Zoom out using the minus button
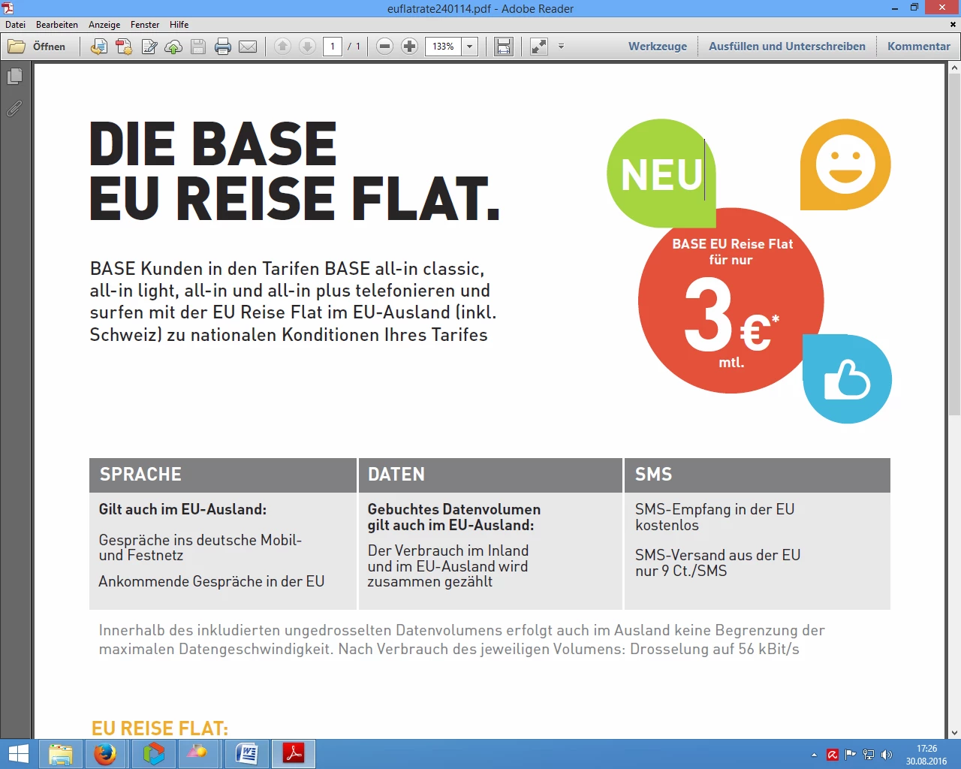961x769 pixels. pos(384,47)
